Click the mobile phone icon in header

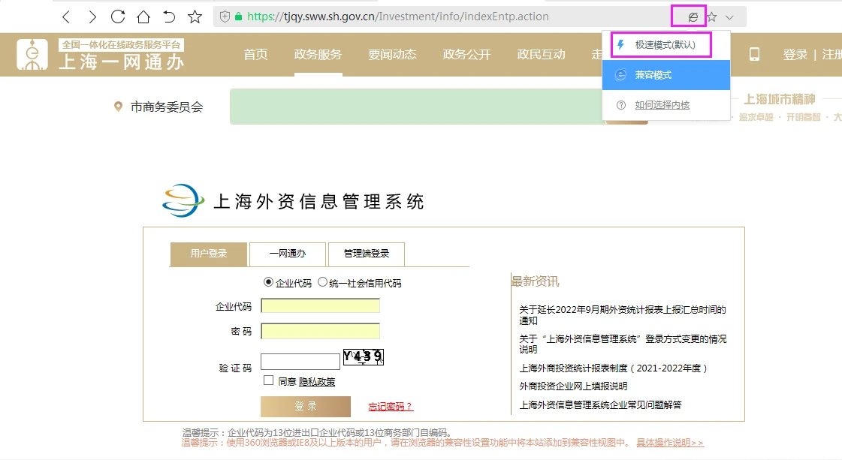754,54
